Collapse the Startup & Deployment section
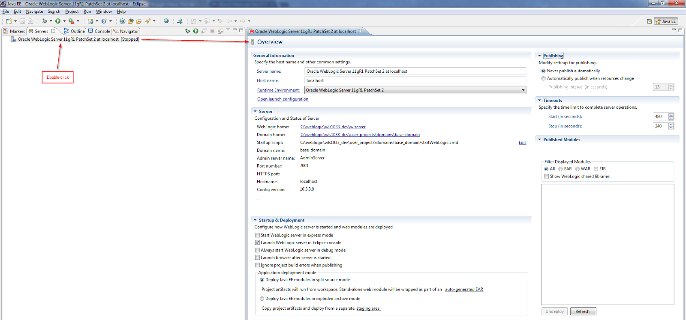This screenshot has height=320, width=686. 255,220
